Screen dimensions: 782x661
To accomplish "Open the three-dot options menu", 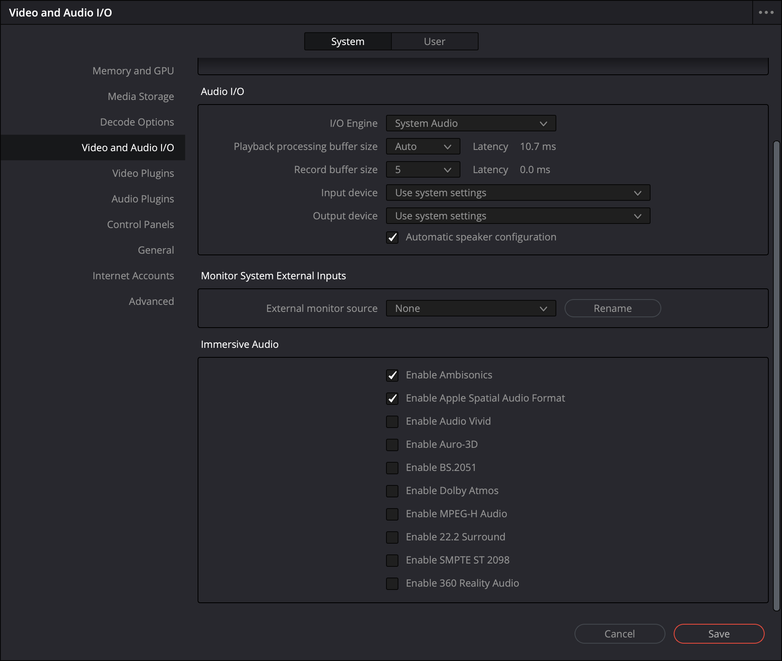I will coord(766,12).
